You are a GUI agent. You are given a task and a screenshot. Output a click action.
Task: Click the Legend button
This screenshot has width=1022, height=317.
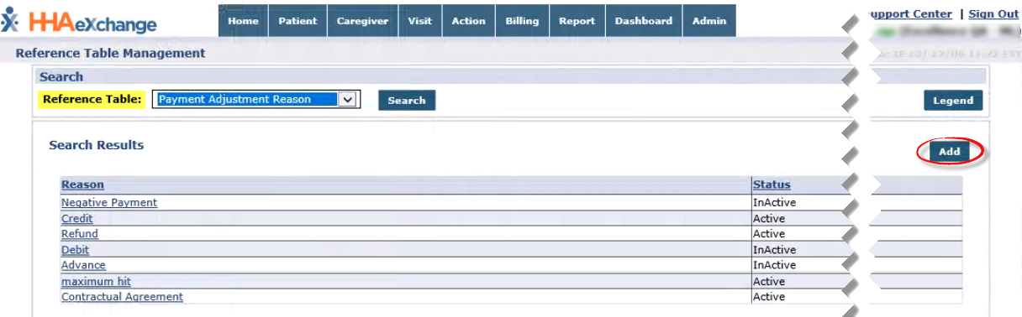tap(953, 101)
